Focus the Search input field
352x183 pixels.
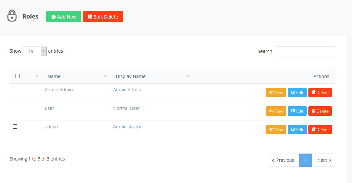click(x=305, y=52)
